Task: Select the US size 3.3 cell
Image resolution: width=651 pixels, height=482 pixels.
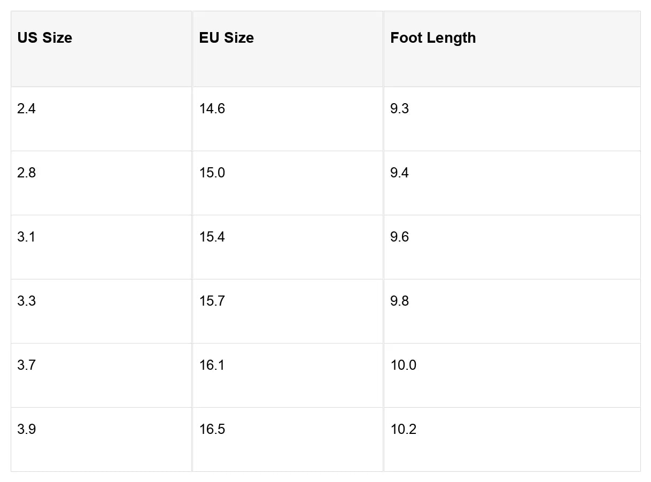Action: [27, 301]
